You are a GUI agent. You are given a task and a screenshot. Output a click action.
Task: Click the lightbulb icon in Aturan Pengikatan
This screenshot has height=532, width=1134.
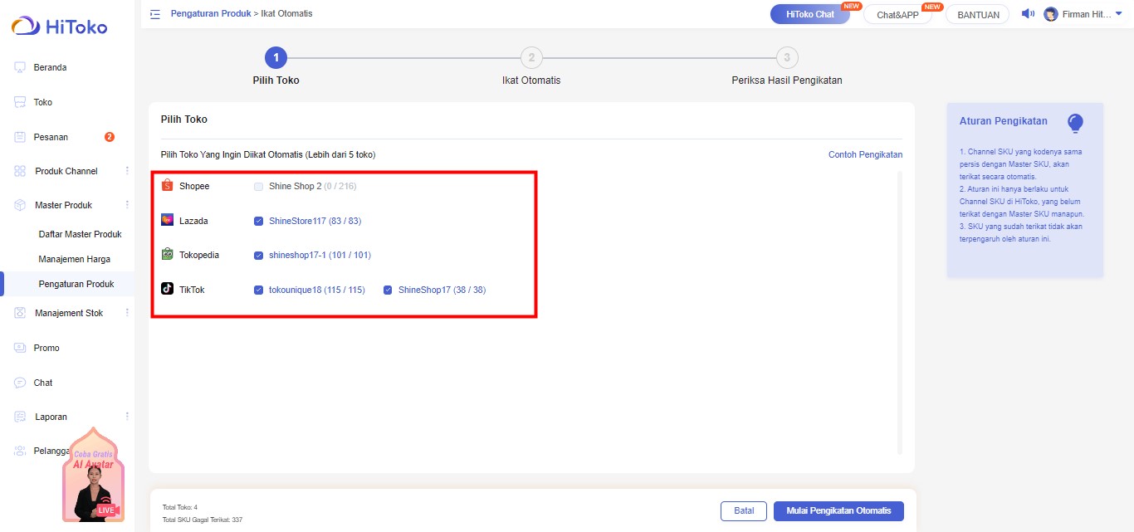1075,124
